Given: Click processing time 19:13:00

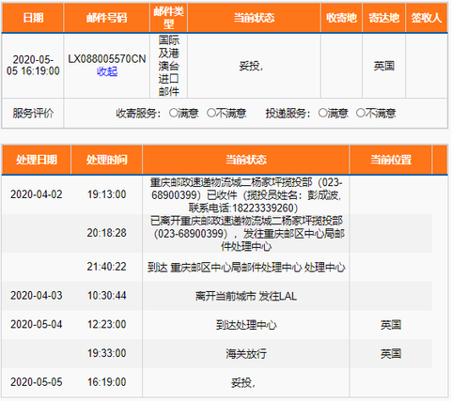Looking at the screenshot, I should click(107, 194).
